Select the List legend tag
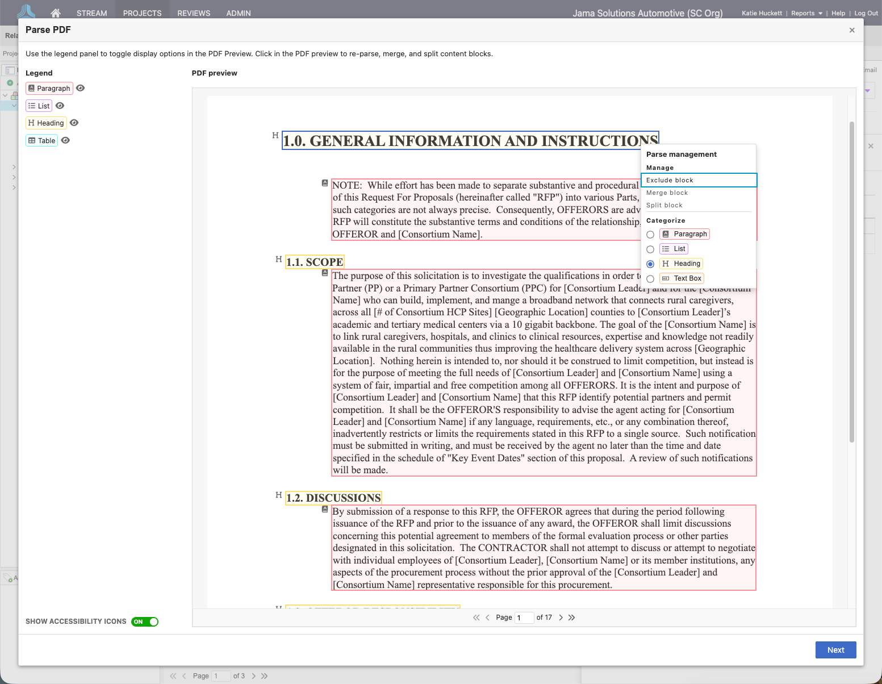This screenshot has width=882, height=684. tap(39, 106)
